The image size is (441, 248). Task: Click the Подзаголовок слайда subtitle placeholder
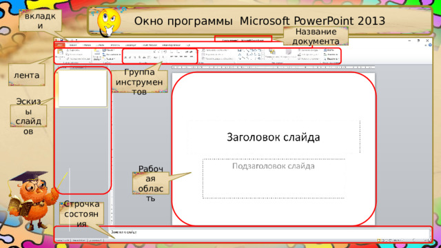click(274, 178)
